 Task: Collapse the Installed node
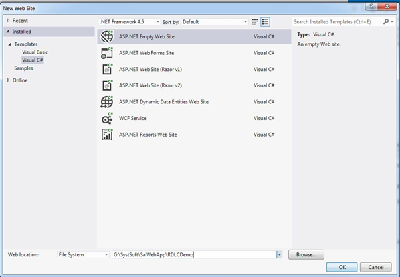(8, 32)
